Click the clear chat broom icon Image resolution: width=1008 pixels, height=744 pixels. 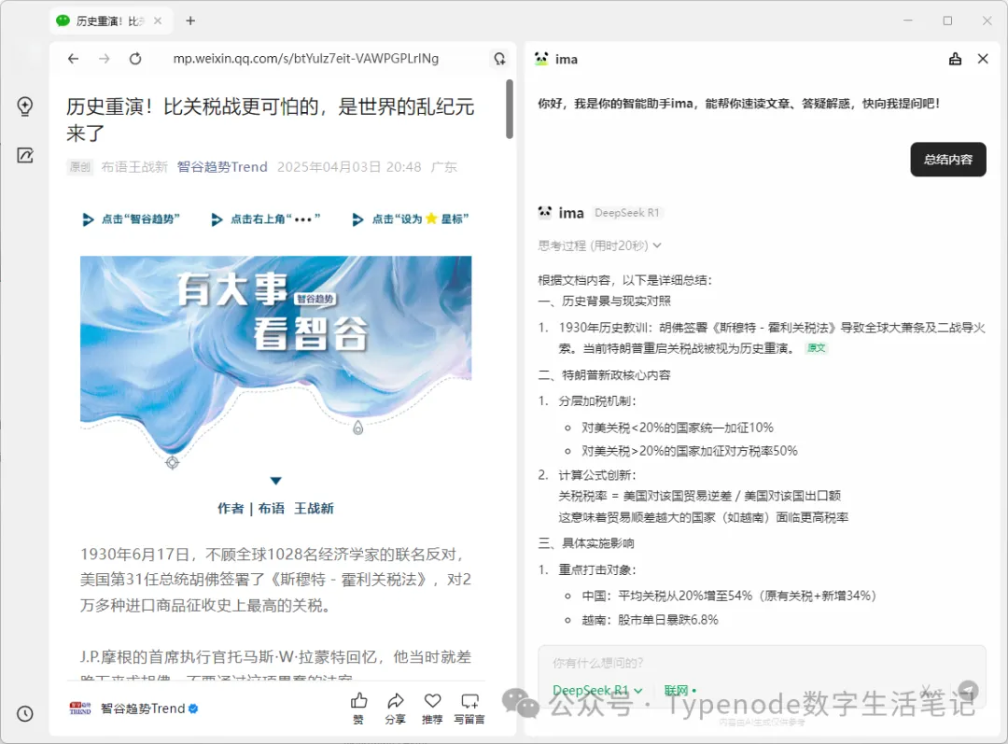[955, 59]
